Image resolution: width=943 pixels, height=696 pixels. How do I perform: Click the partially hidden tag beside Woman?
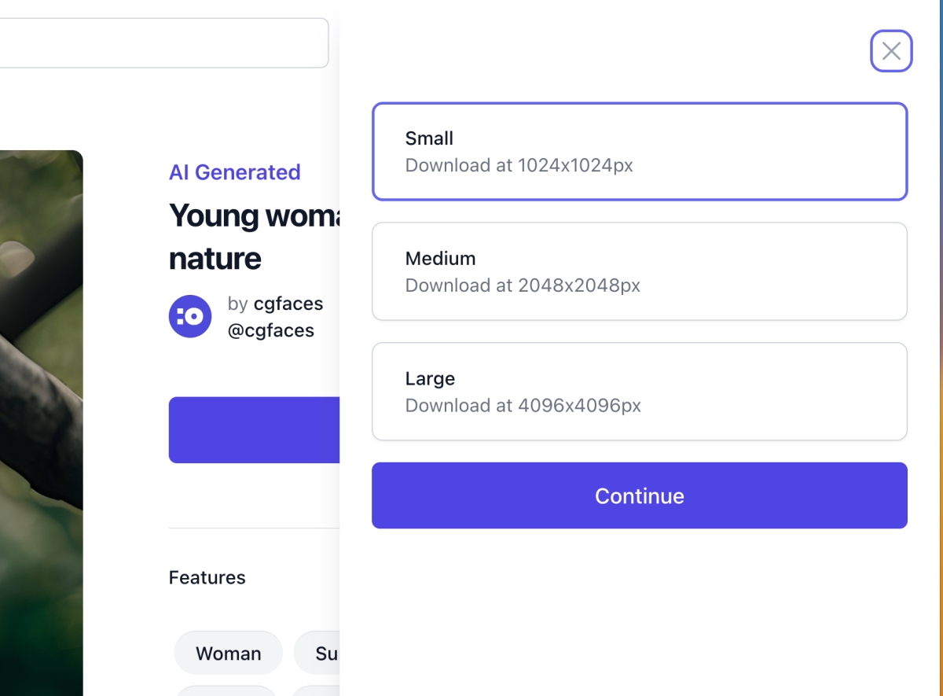click(x=317, y=653)
